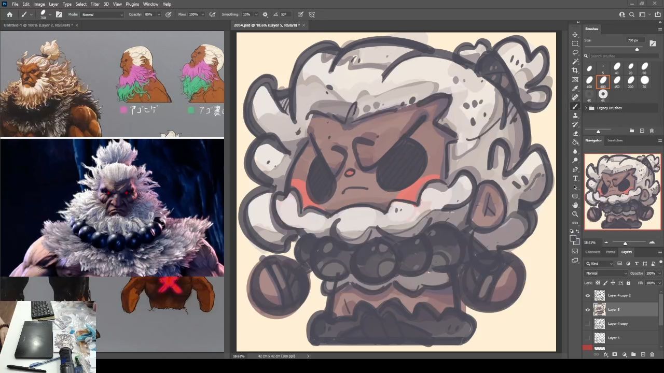Open Smoothing 10% dropdown arrow
Image resolution: width=664 pixels, height=373 pixels.
coord(255,15)
